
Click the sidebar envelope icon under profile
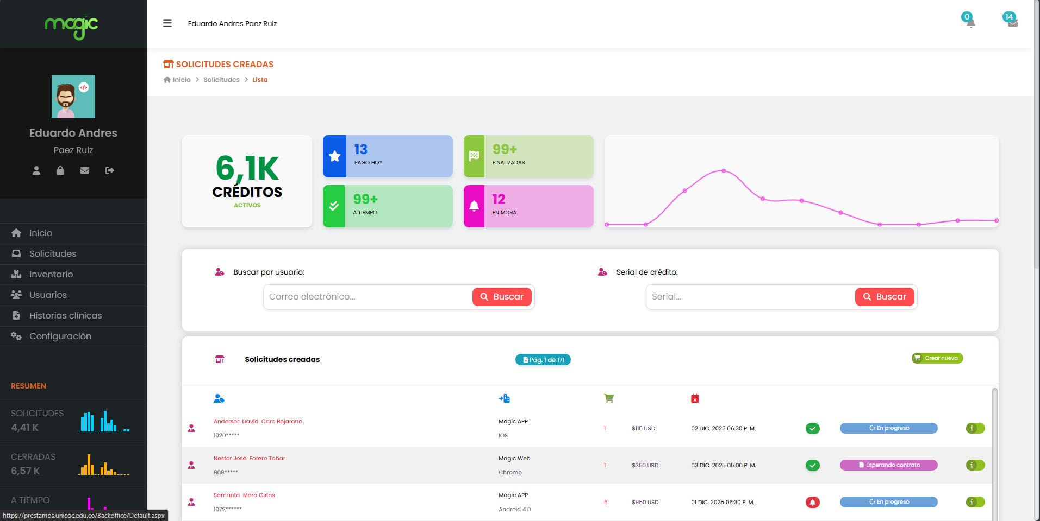pos(85,170)
